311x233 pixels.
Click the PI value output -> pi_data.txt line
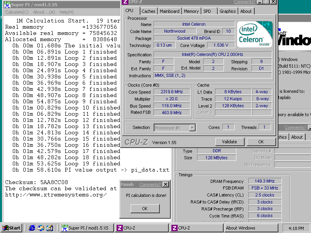coord(91,170)
